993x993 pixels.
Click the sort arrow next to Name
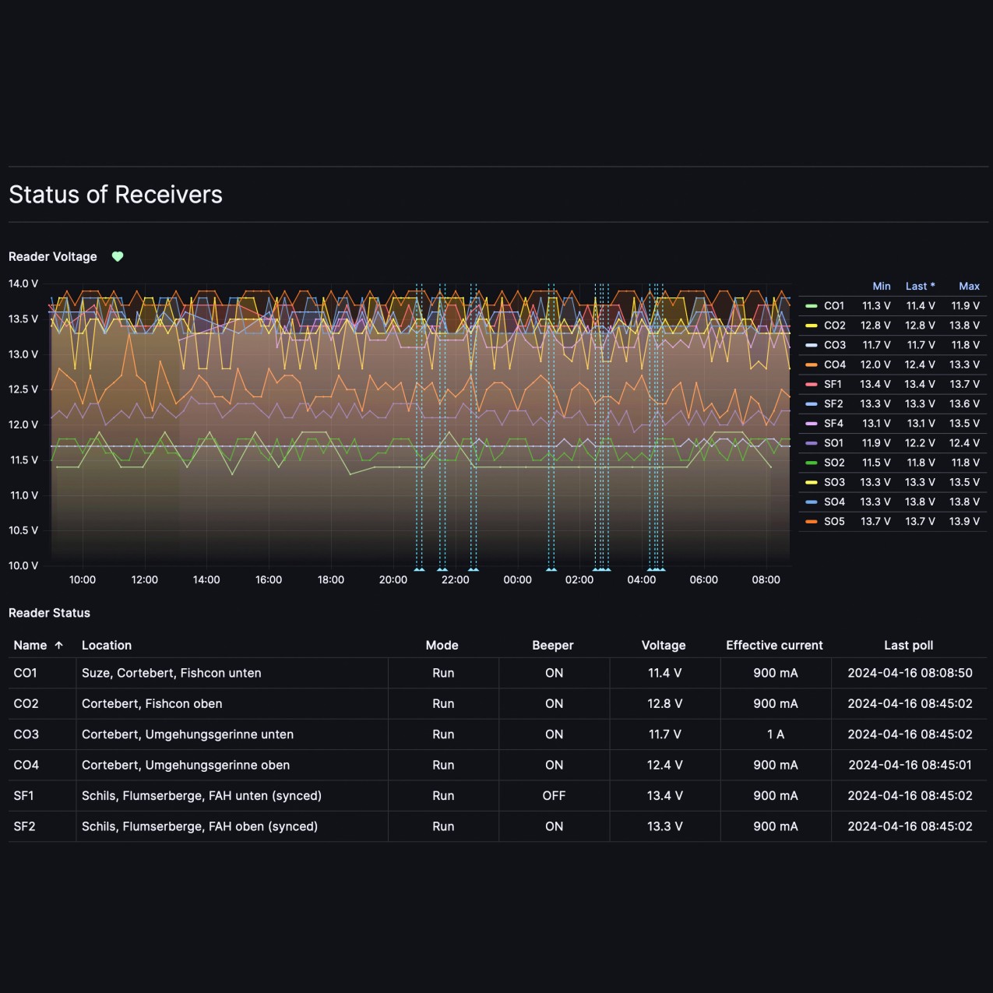59,646
